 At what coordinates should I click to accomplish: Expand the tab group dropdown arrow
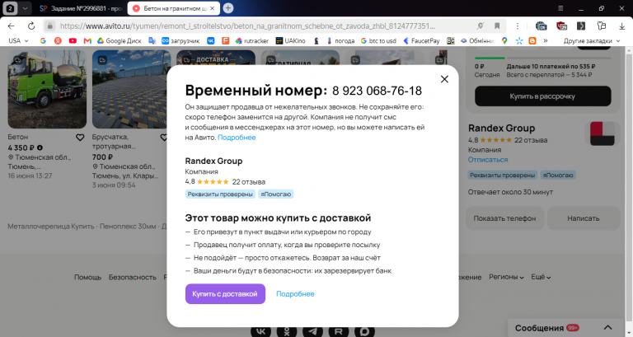(x=25, y=8)
